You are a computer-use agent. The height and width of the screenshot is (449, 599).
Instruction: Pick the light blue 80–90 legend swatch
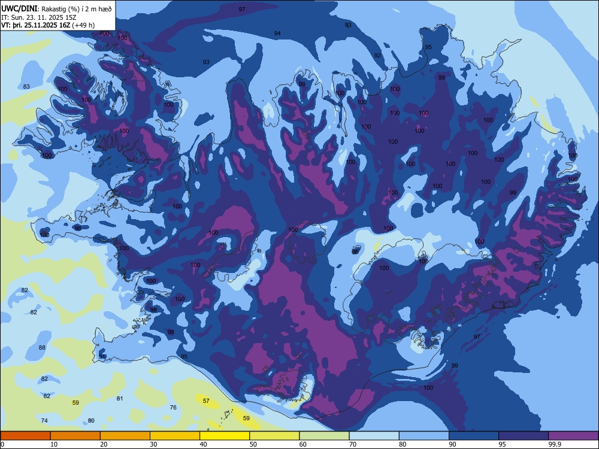pos(424,436)
